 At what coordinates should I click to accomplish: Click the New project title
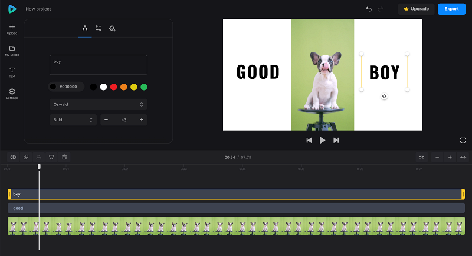click(38, 9)
